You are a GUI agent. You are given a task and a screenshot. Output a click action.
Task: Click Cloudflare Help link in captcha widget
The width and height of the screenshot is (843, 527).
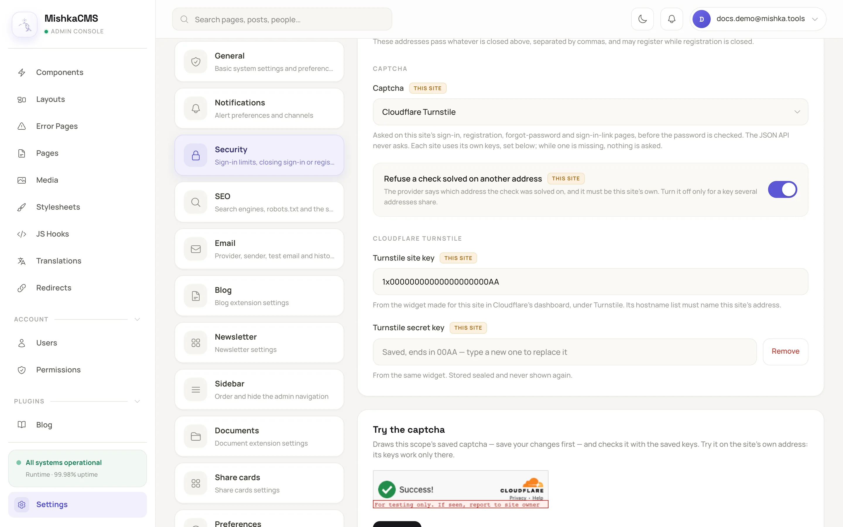coord(537,498)
